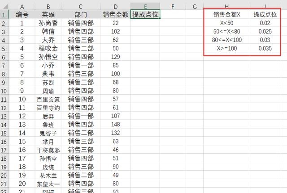Click sales amount 100 in column D
287x193 pixels.
[116, 74]
